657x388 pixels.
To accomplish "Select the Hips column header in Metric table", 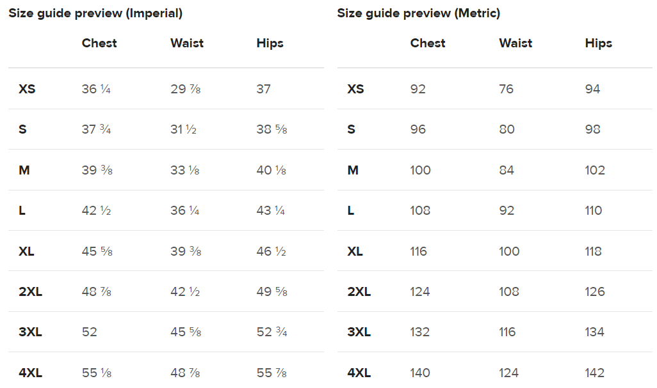I will coord(598,43).
